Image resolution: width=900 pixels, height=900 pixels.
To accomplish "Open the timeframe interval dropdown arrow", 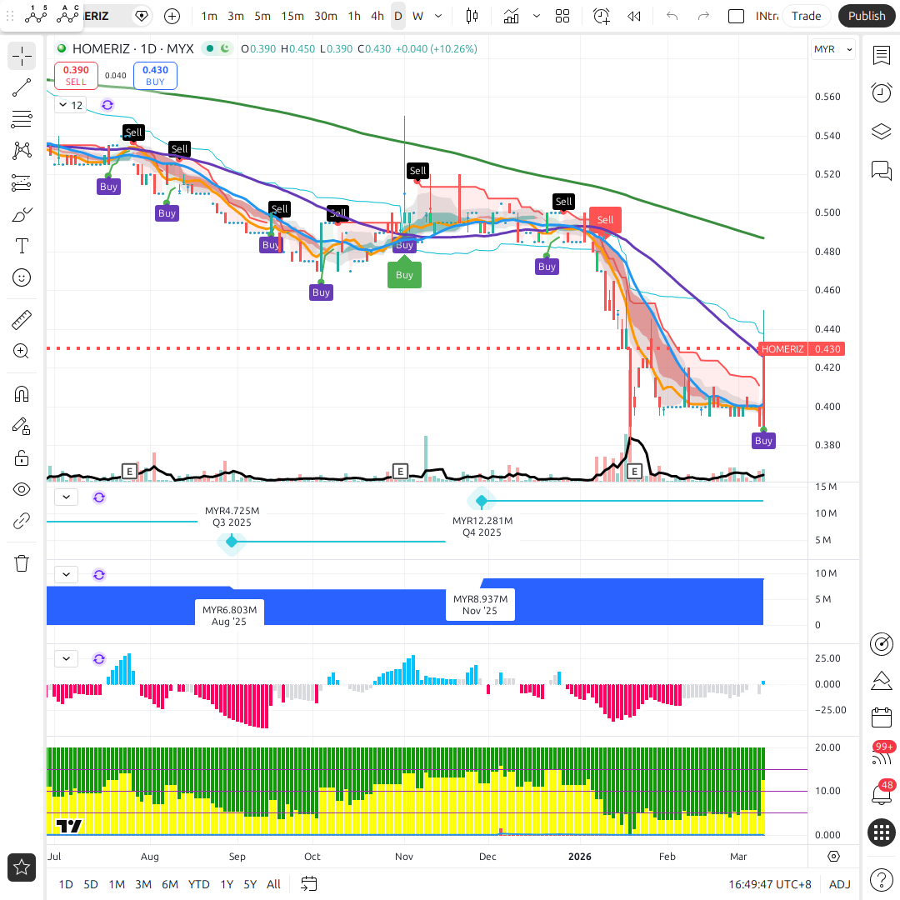I will pos(438,16).
